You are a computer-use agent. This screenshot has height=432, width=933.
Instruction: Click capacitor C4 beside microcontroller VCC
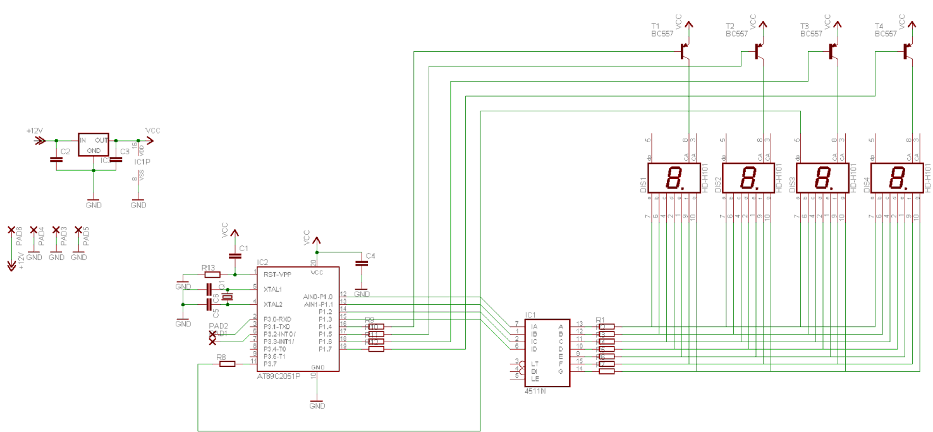click(362, 263)
